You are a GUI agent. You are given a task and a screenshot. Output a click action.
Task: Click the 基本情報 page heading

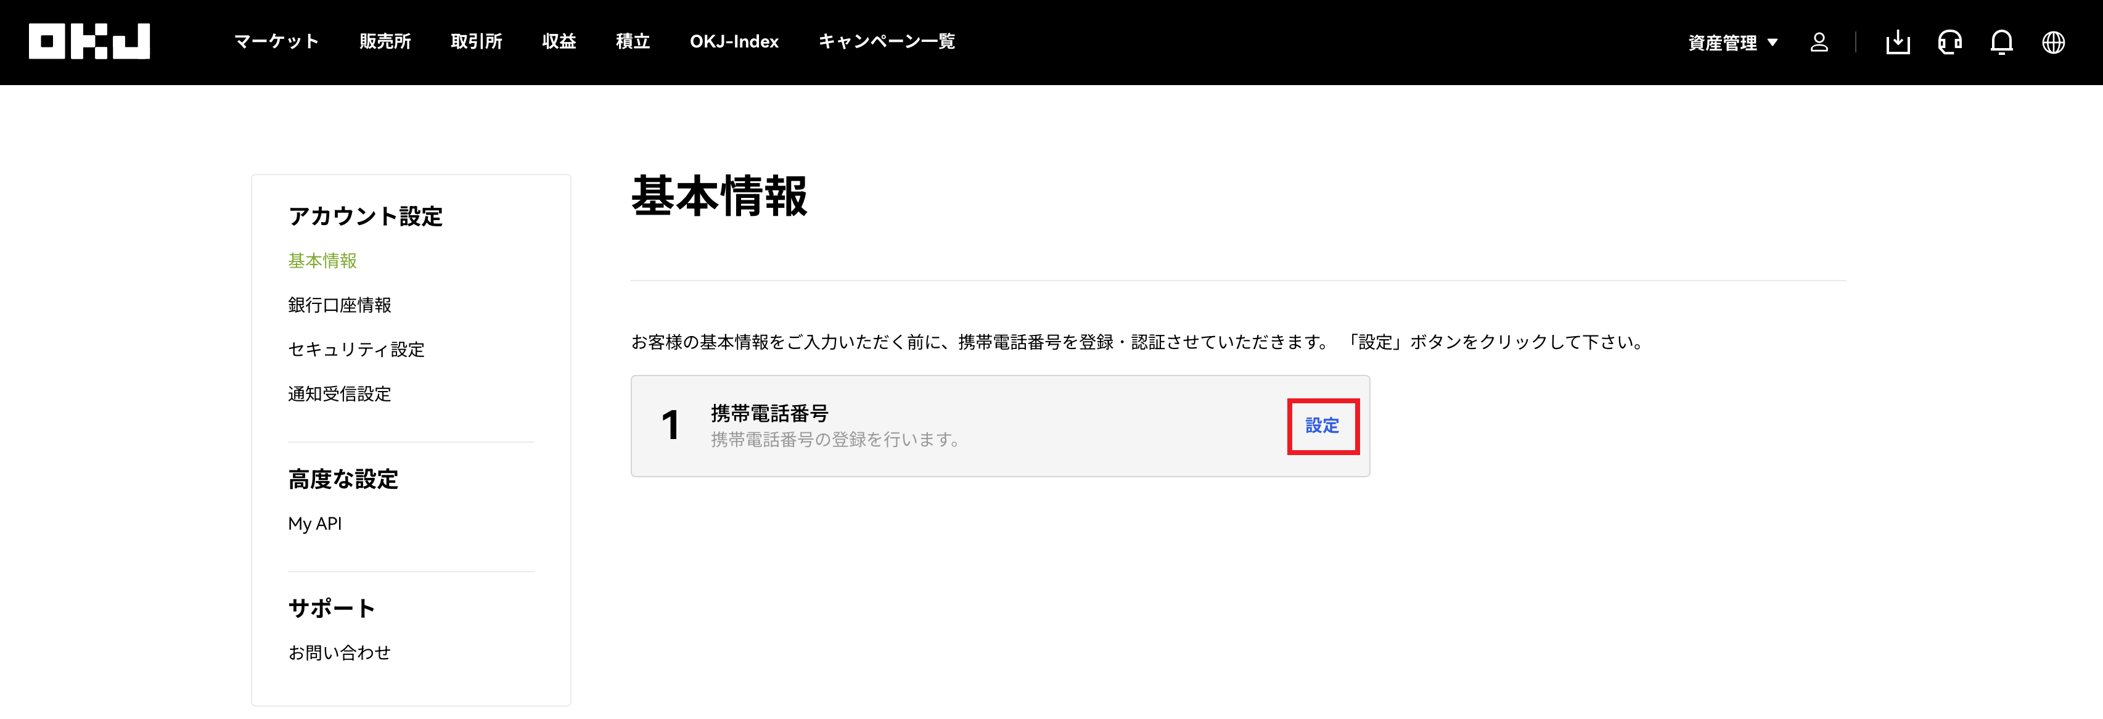719,197
